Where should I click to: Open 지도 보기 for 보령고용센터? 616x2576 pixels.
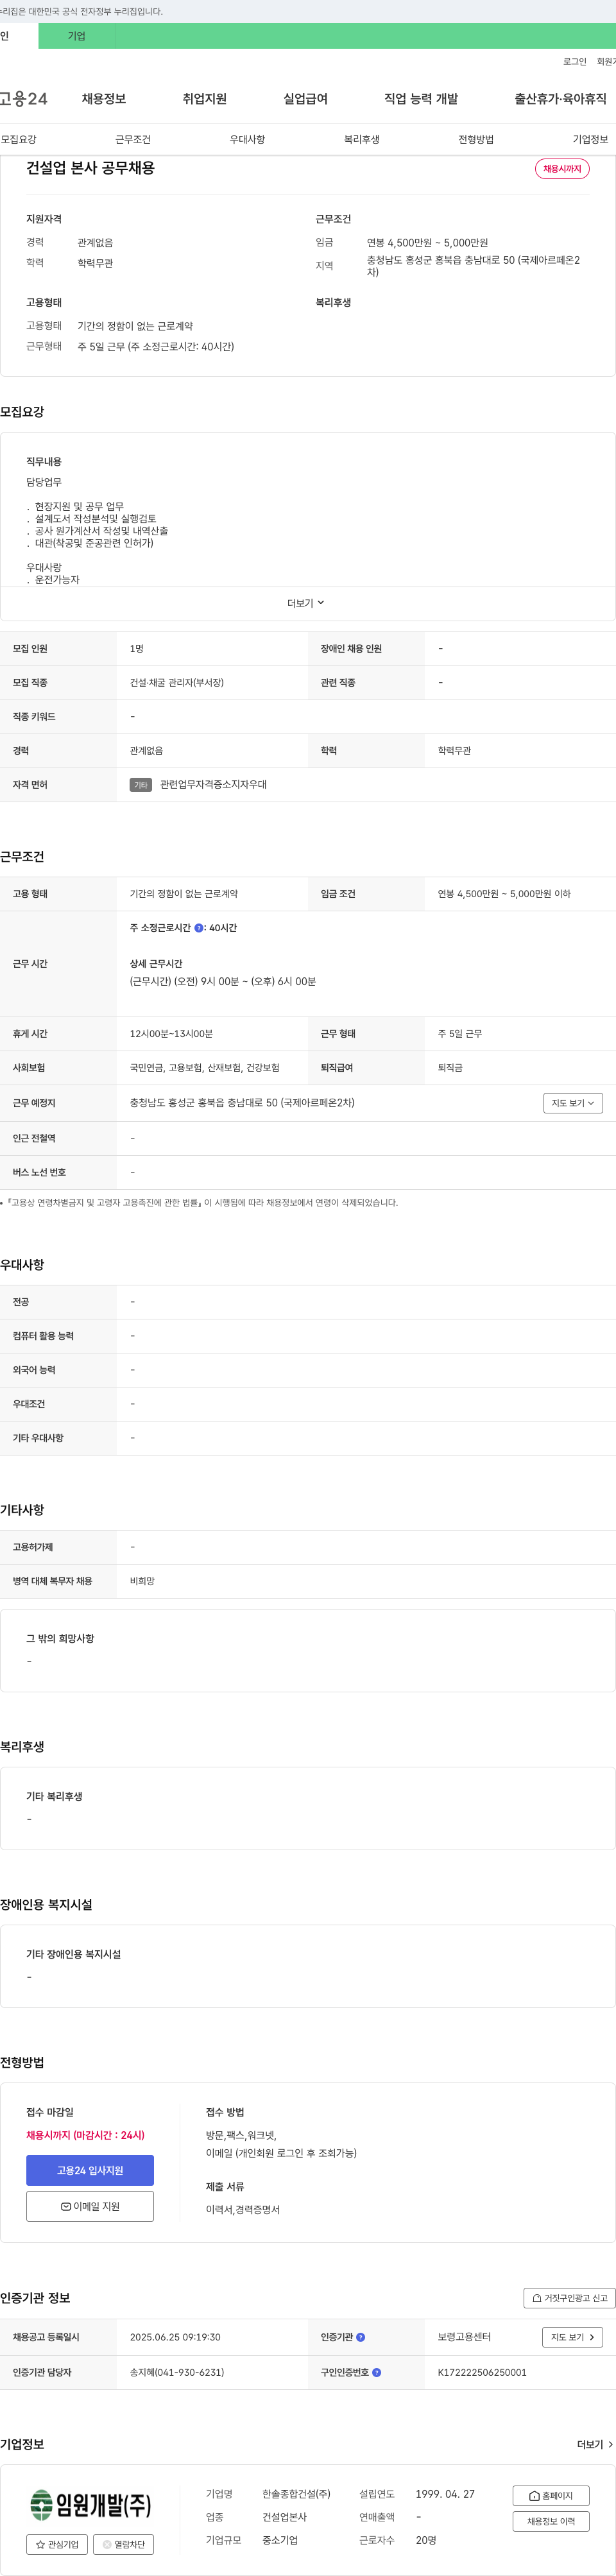573,2337
